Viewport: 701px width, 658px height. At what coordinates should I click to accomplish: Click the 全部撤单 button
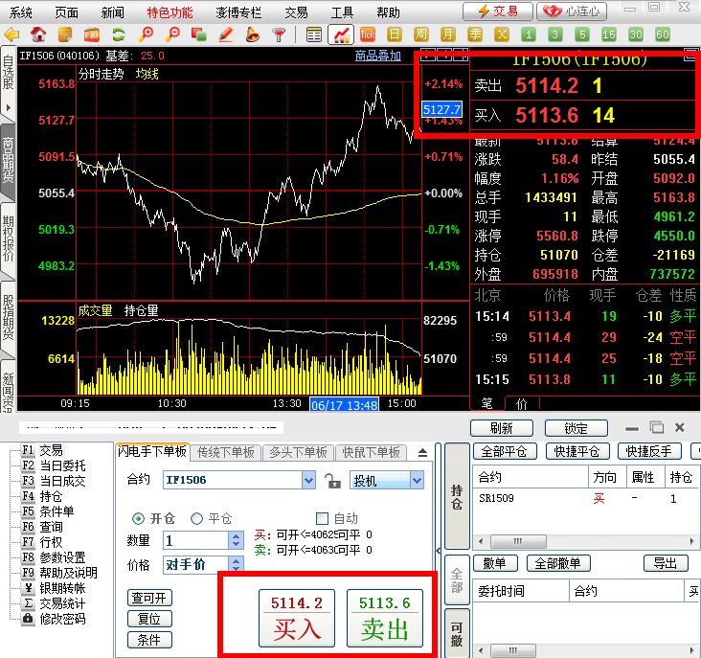pyautogui.click(x=558, y=563)
